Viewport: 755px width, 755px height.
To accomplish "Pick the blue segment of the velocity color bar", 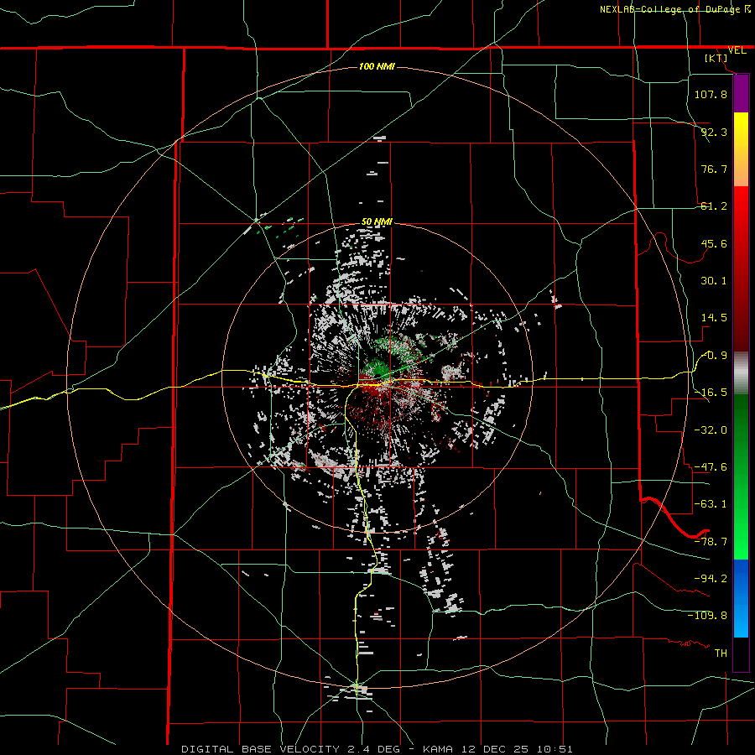I will coord(741,598).
